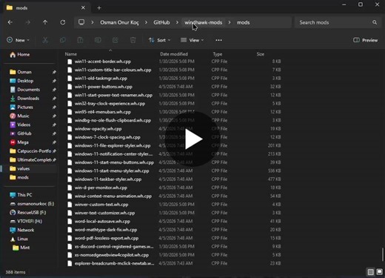Click the Copy icon in toolbar
The width and height of the screenshot is (385, 278).
(63, 40)
